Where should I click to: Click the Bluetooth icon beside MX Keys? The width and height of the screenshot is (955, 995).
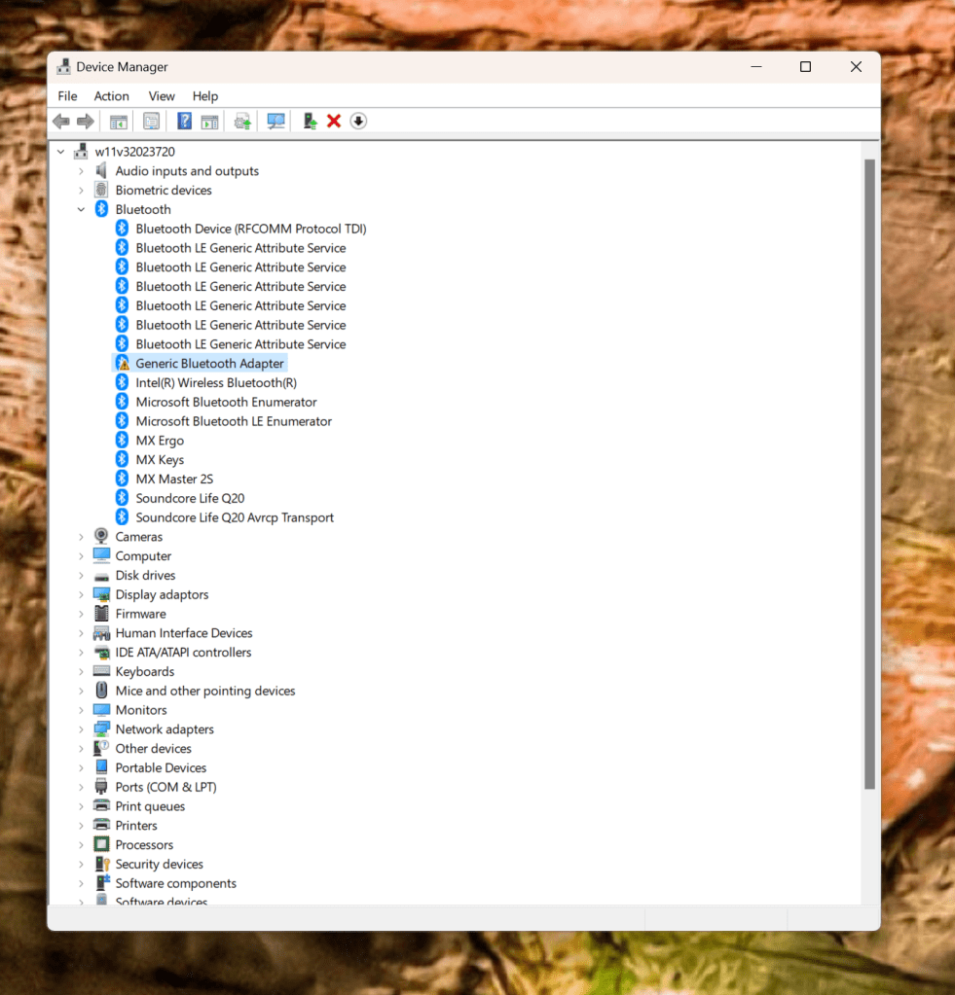coord(122,459)
